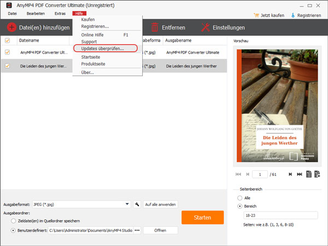Go to first preview page
328x246 pixels.
pos(238,174)
